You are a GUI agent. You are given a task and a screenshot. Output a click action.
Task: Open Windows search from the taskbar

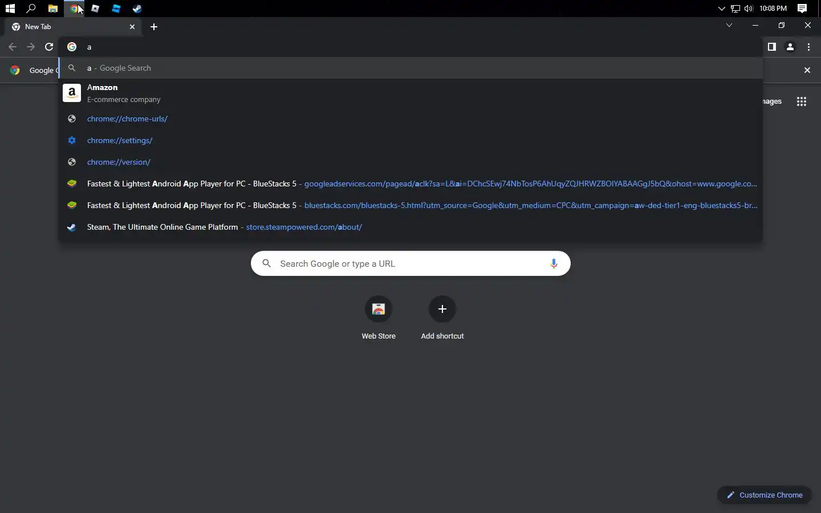[31, 9]
